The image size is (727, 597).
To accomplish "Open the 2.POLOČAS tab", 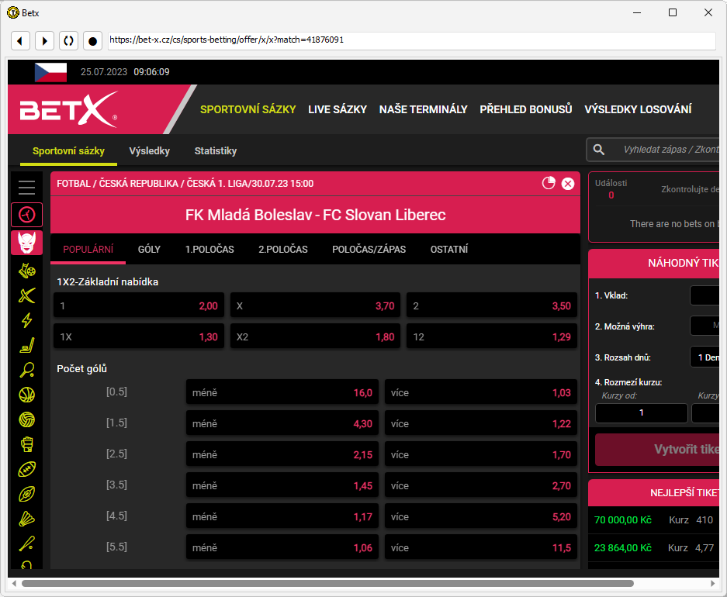I will pyautogui.click(x=283, y=249).
